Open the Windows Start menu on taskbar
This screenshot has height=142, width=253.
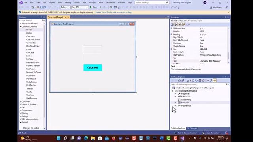point(59,138)
